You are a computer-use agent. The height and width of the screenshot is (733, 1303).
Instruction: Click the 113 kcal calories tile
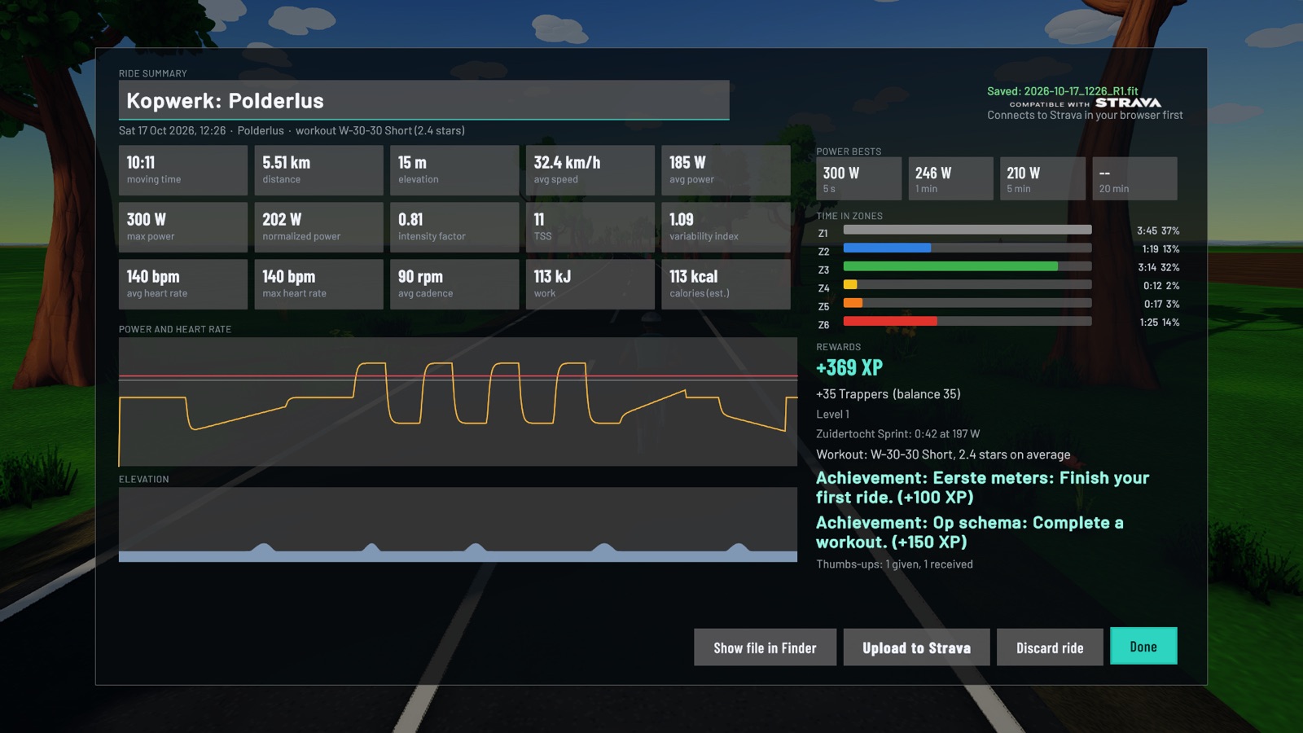[x=726, y=284]
